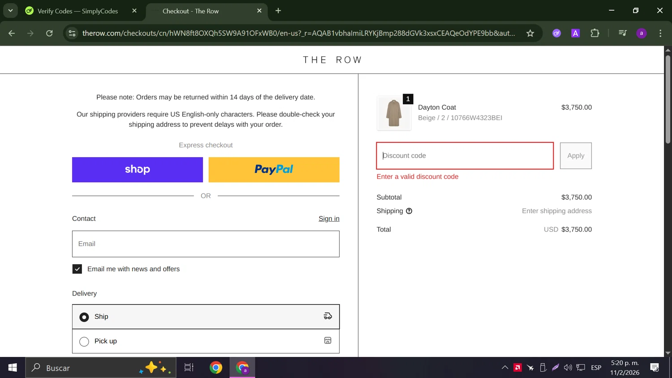
Task: Open the volume speaker tray icon
Action: point(568,368)
